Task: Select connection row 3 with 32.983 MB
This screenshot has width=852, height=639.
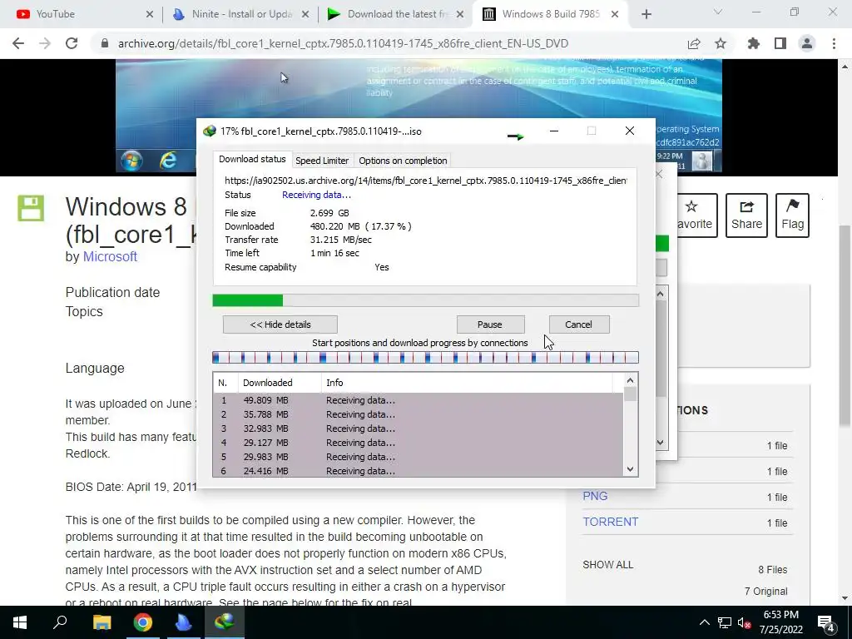Action: click(x=418, y=428)
